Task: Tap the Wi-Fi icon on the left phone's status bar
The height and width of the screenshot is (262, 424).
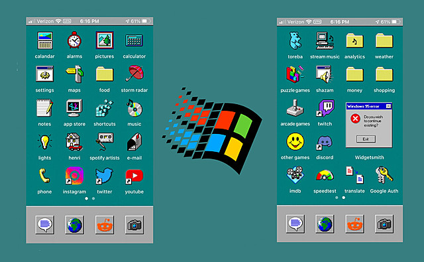Action: [x=58, y=21]
